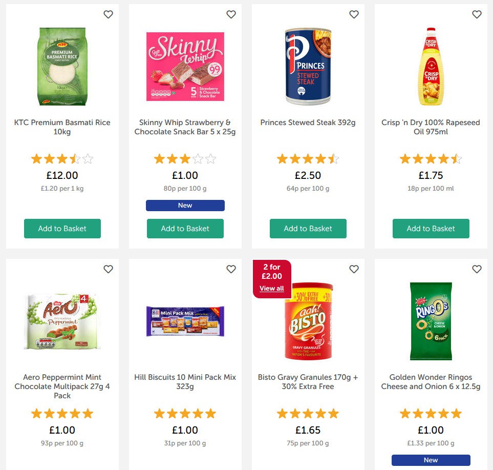
Task: Open the 2 for £2.00 View all offers
Action: pos(271,288)
